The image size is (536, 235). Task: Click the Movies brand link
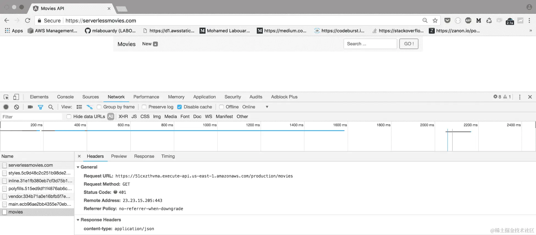(x=126, y=44)
